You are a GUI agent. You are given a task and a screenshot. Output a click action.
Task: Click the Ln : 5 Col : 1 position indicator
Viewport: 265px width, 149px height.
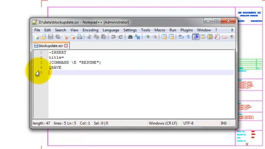pos(79,123)
